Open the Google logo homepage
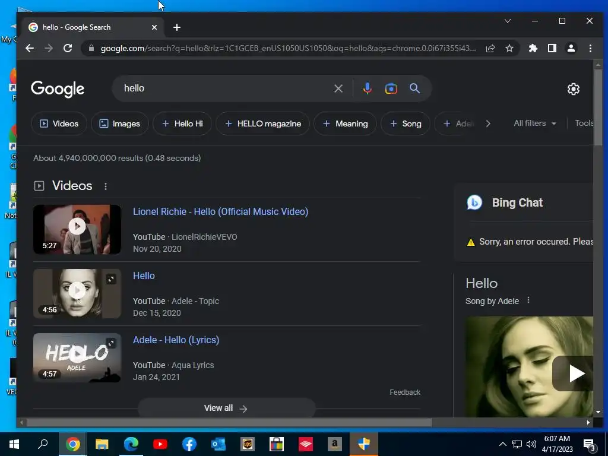The height and width of the screenshot is (456, 608). pyautogui.click(x=58, y=89)
